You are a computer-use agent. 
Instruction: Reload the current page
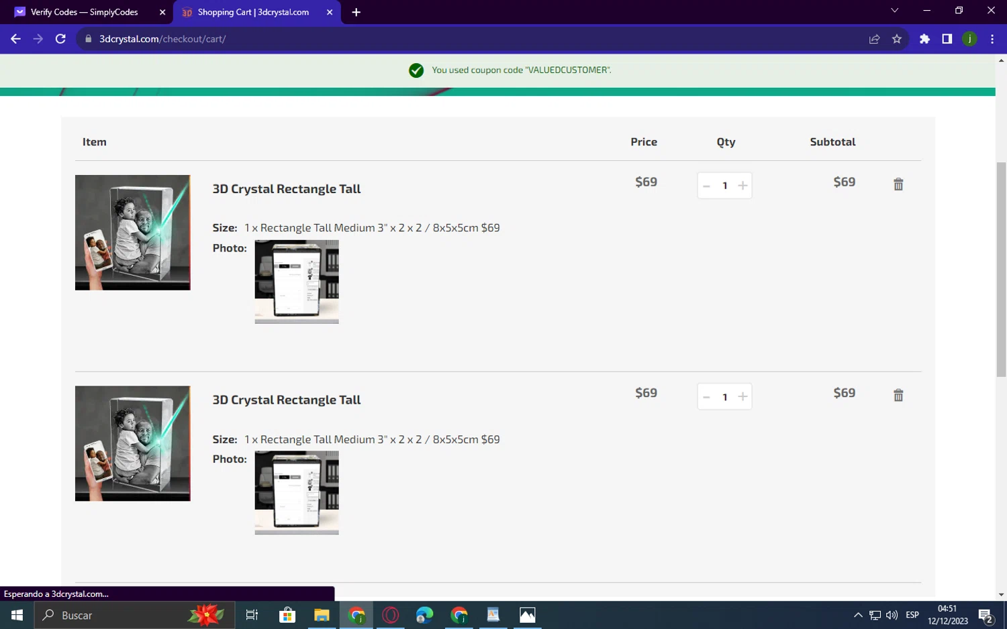point(60,39)
